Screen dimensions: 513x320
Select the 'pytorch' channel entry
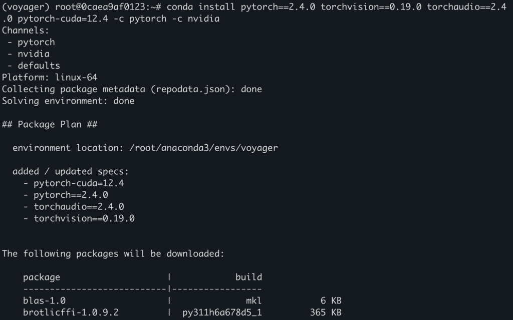coord(36,43)
